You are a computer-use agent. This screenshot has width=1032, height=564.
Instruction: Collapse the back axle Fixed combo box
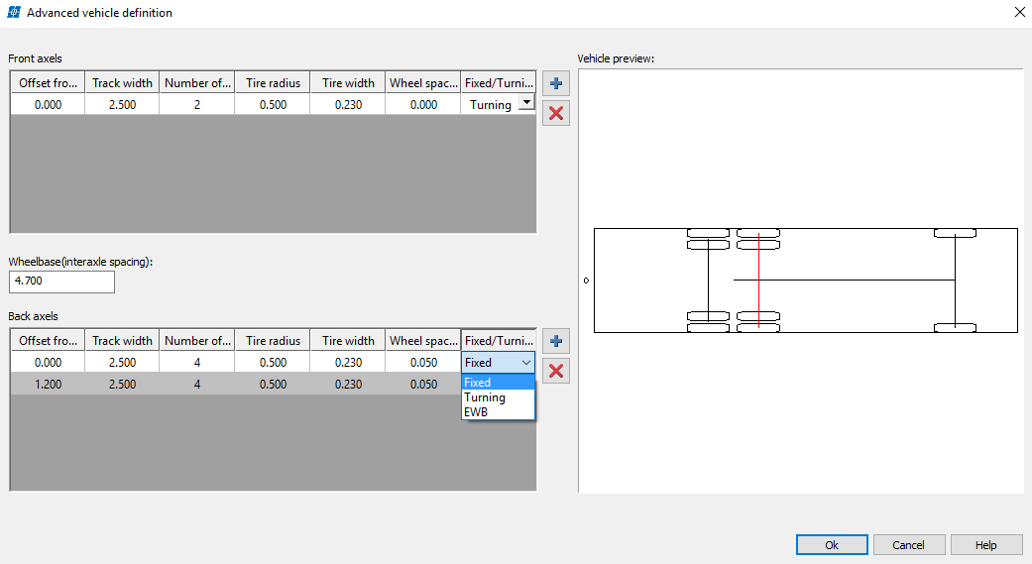525,363
